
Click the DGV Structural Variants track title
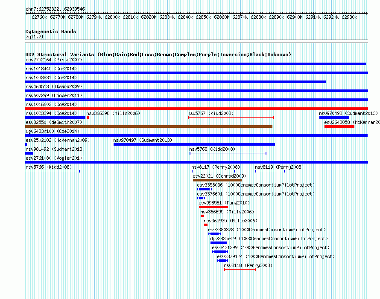[158, 55]
